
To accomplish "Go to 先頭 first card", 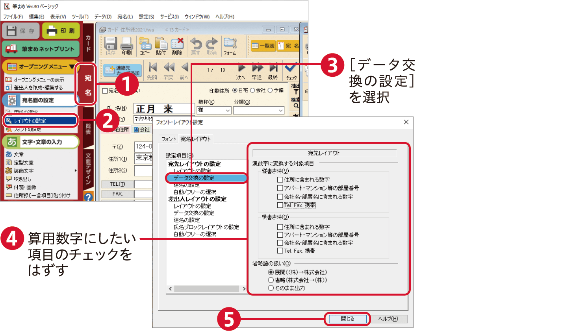I will 152,71.
